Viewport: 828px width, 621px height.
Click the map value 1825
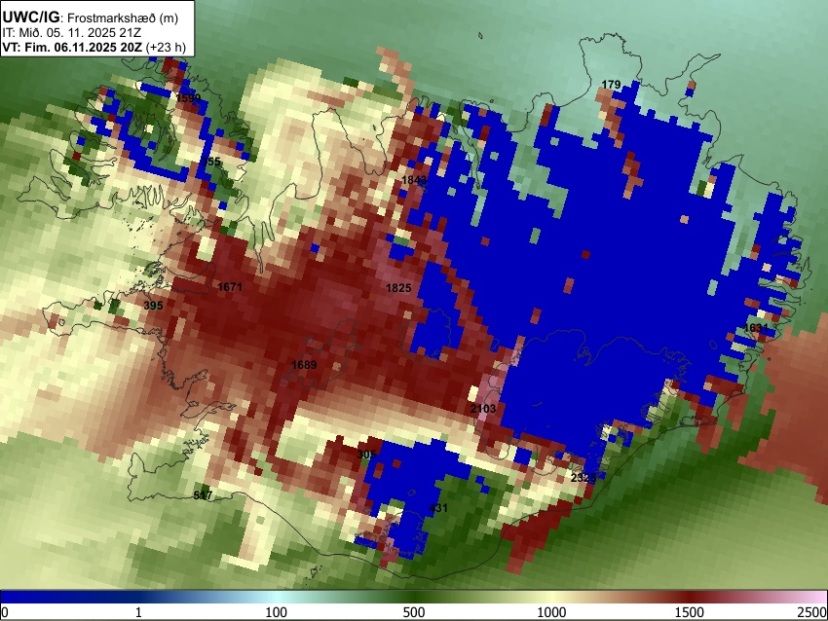click(398, 287)
